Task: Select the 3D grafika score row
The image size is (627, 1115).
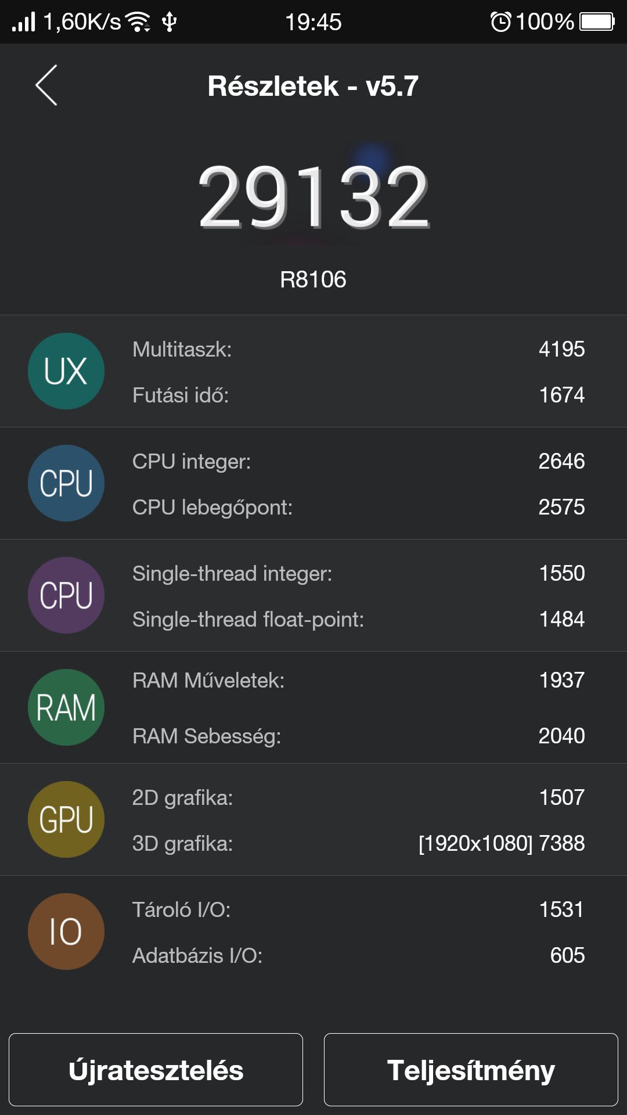Action: pyautogui.click(x=358, y=843)
